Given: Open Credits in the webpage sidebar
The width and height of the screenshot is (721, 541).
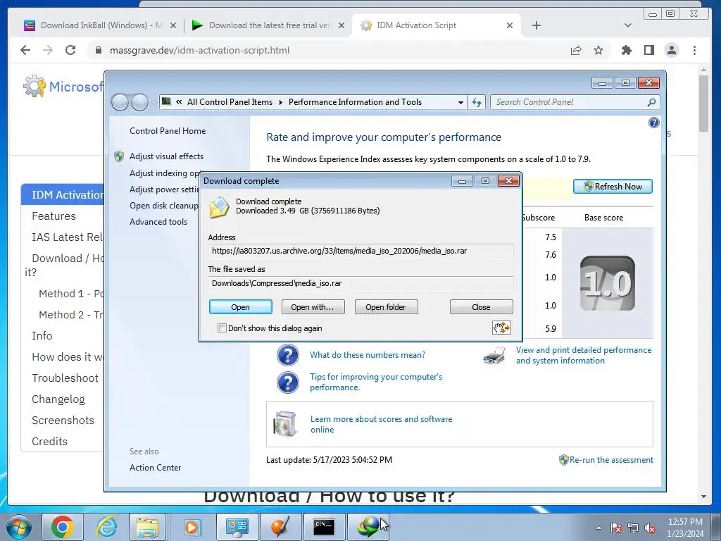Looking at the screenshot, I should [x=50, y=442].
